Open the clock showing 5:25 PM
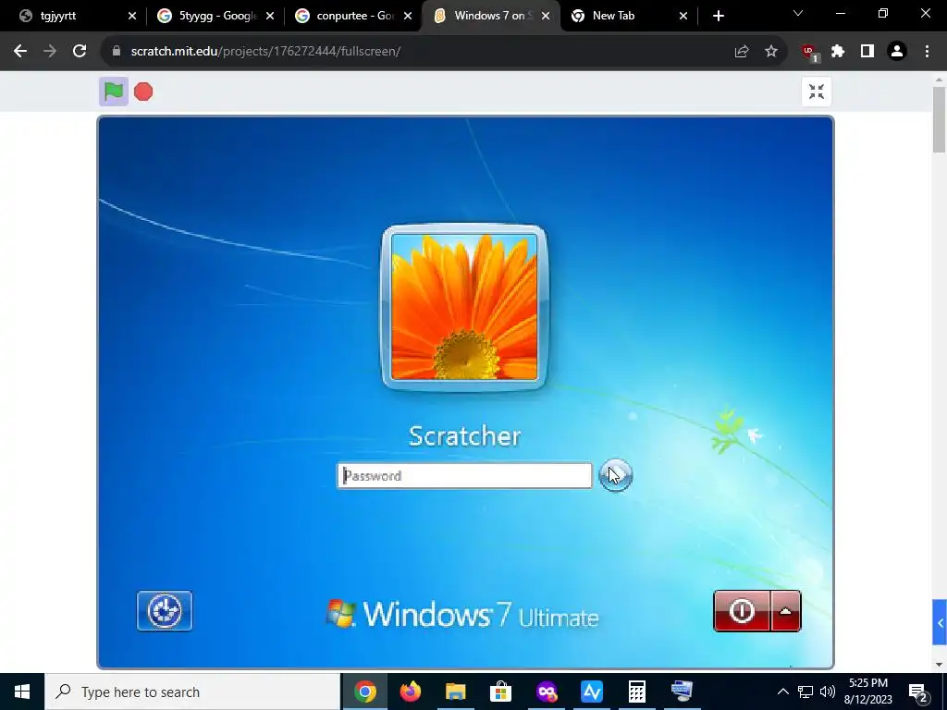 [x=867, y=692]
